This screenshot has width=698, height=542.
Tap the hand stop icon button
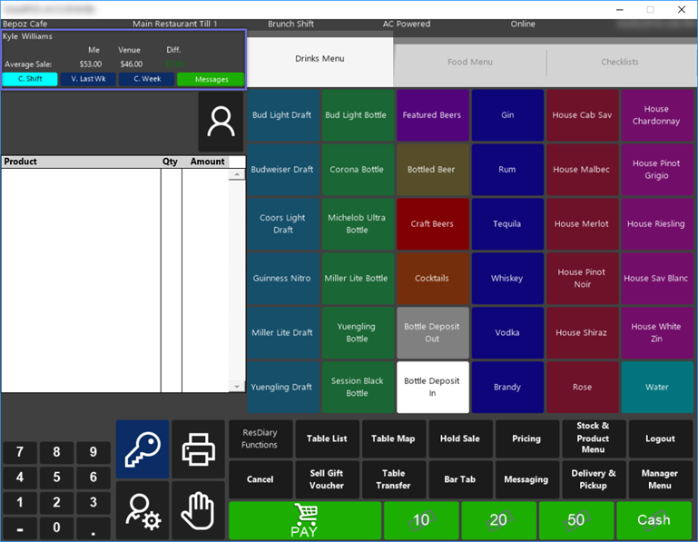198,510
